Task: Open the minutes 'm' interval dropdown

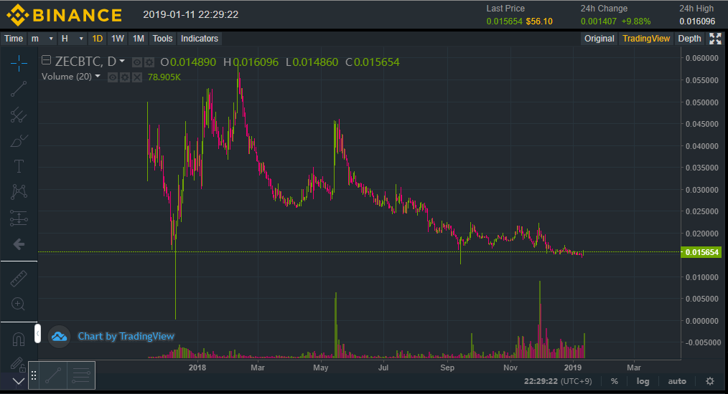Action: [42, 39]
